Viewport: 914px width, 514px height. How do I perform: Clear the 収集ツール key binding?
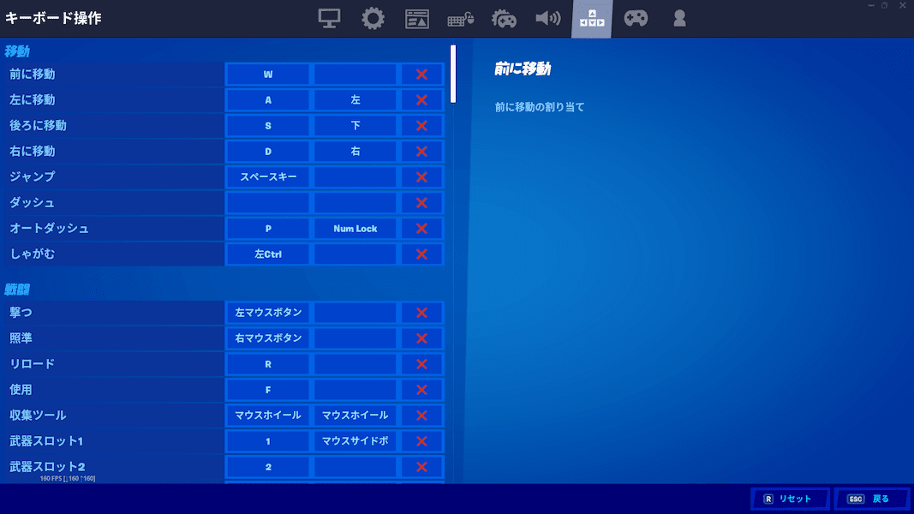pyautogui.click(x=422, y=415)
